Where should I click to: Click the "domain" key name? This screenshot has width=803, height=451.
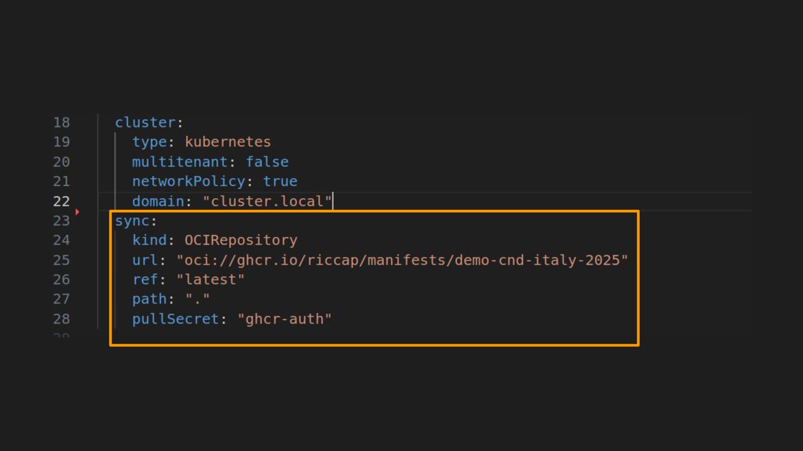pyautogui.click(x=158, y=201)
